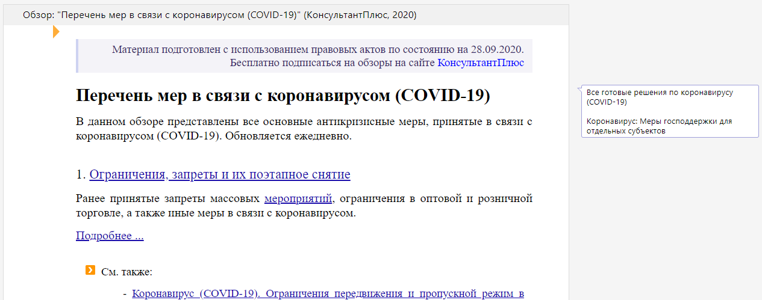Select Коронавирус: Меры господдержки note entry
The image size is (762, 300).
[x=659, y=126]
